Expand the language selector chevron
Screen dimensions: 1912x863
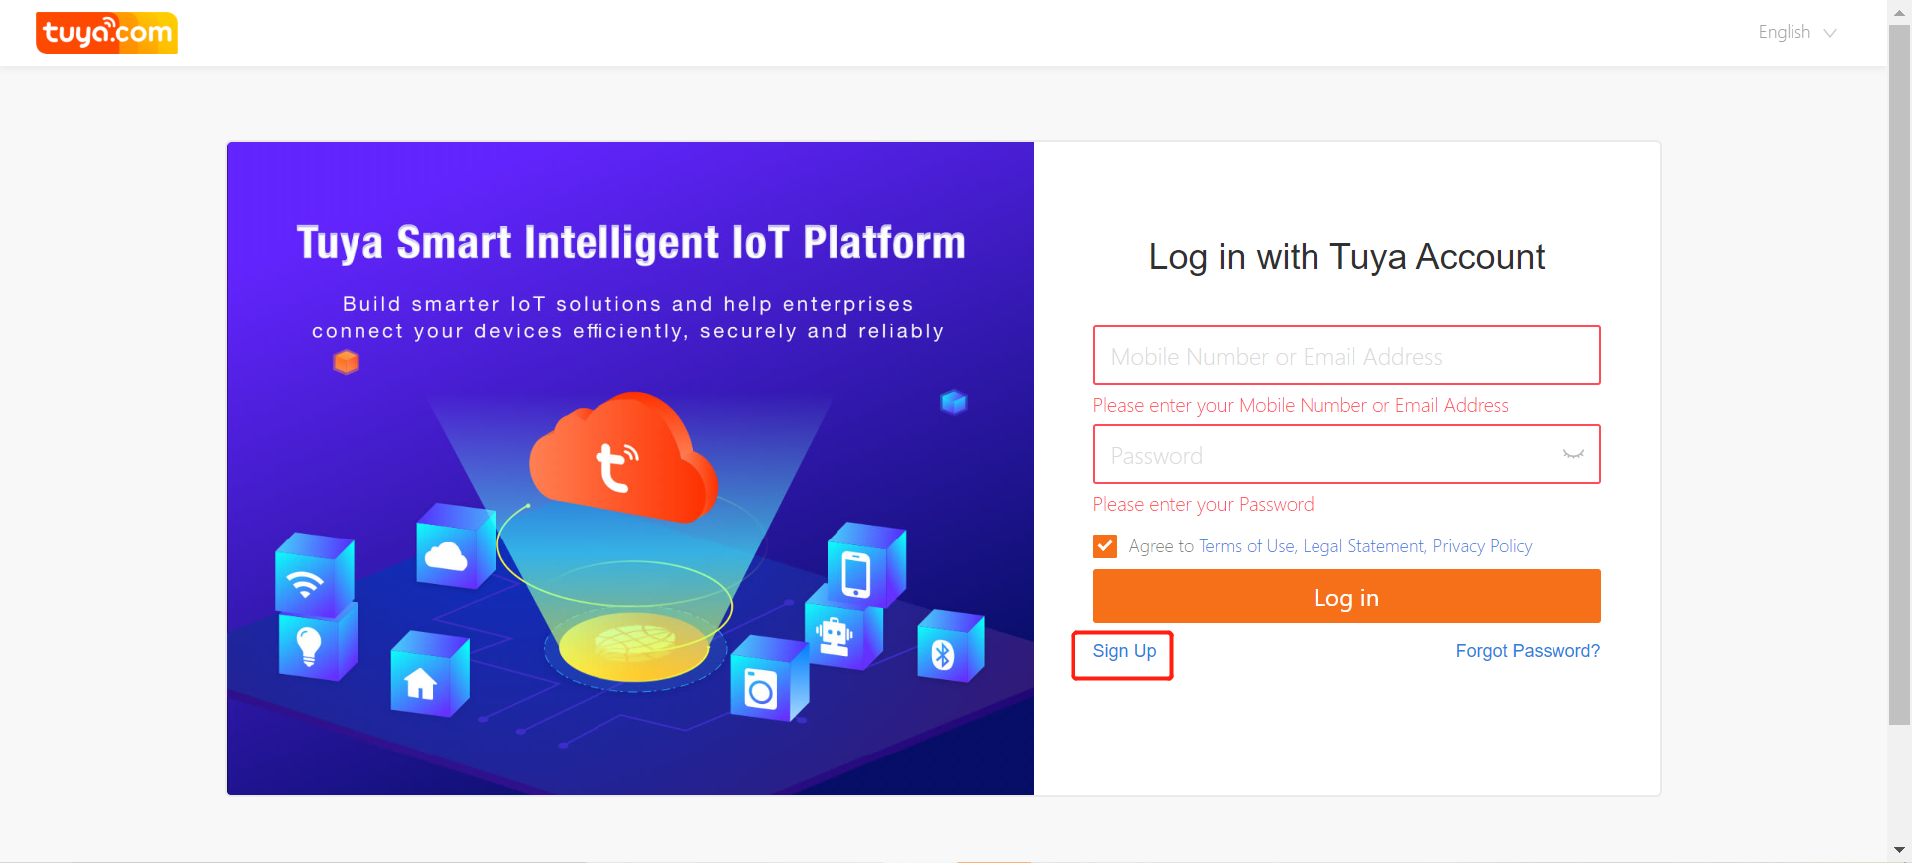click(1830, 33)
